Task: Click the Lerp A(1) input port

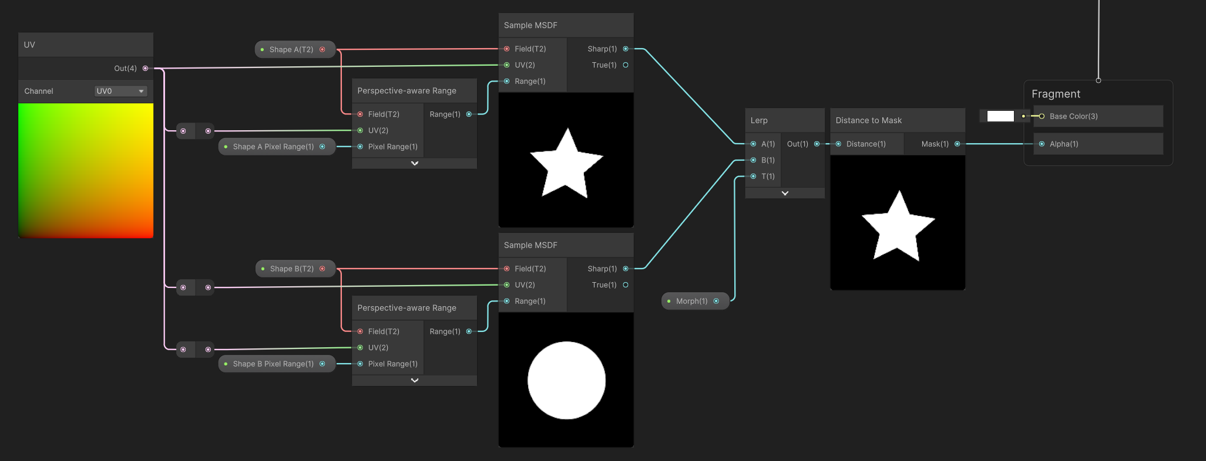Action: (x=753, y=144)
